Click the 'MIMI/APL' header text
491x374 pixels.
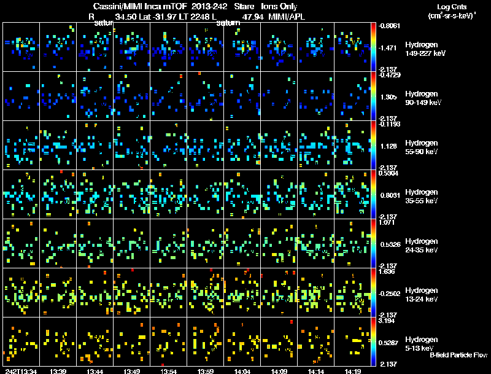coord(287,17)
